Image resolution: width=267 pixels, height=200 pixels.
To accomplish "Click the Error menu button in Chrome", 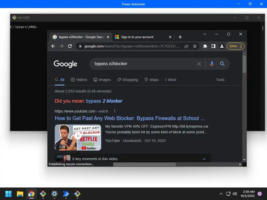I will click(235, 46).
